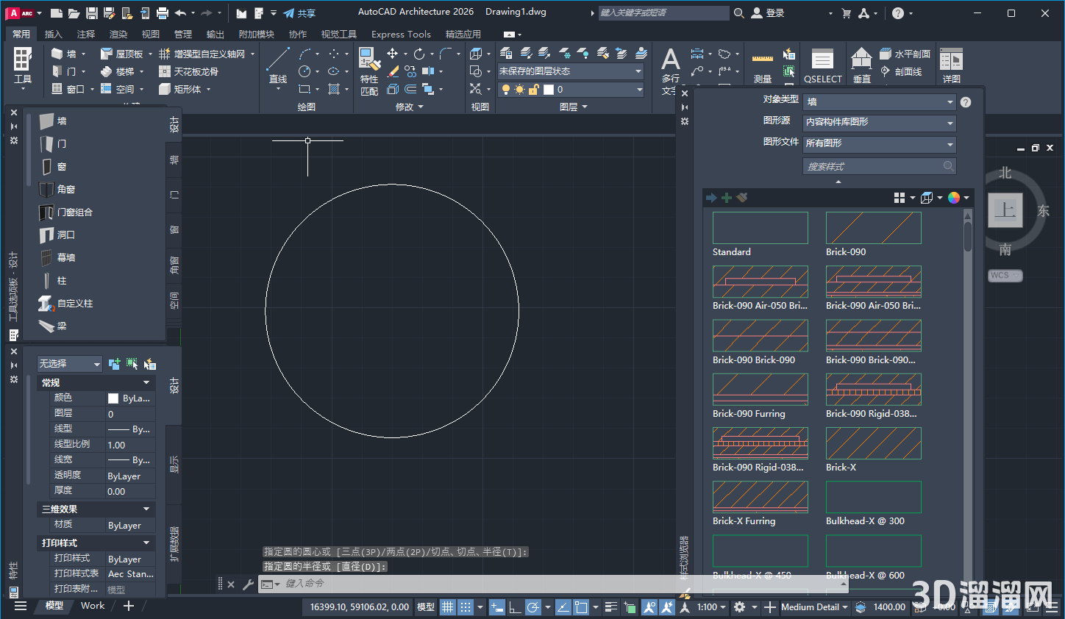Click the white color swatch beside ByLayer
Image resolution: width=1065 pixels, height=619 pixels.
coord(113,398)
